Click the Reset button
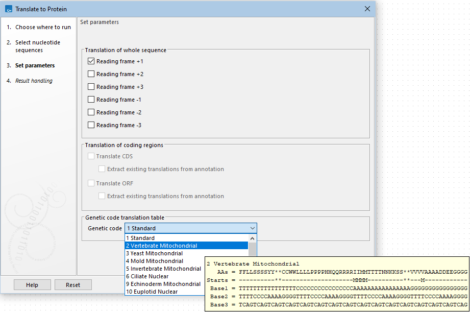The image size is (470, 312). click(x=73, y=285)
